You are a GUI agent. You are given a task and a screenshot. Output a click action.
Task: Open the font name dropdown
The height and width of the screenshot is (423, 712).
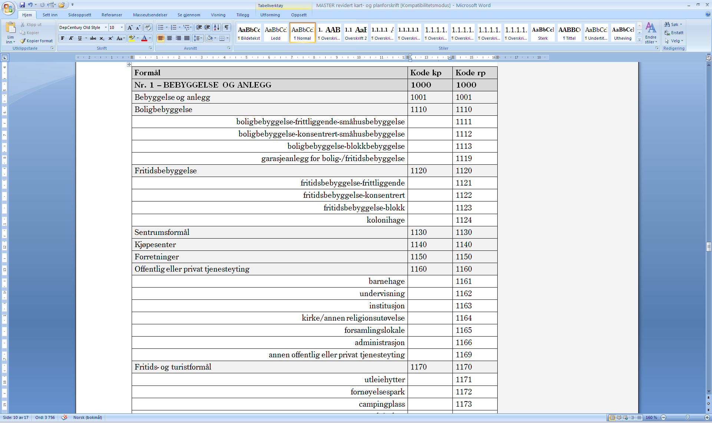[x=106, y=27]
